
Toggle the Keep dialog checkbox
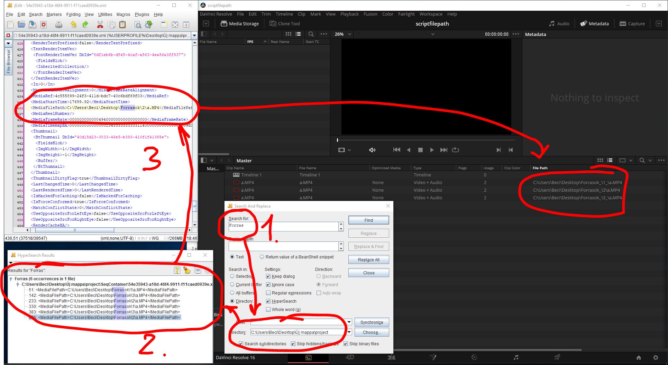click(268, 276)
